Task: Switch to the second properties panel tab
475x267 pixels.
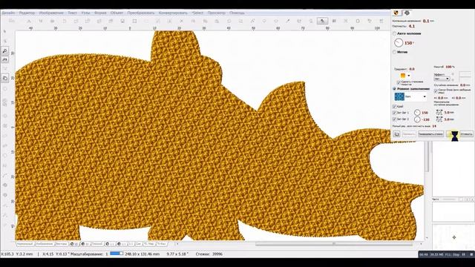Action: pyautogui.click(x=407, y=13)
